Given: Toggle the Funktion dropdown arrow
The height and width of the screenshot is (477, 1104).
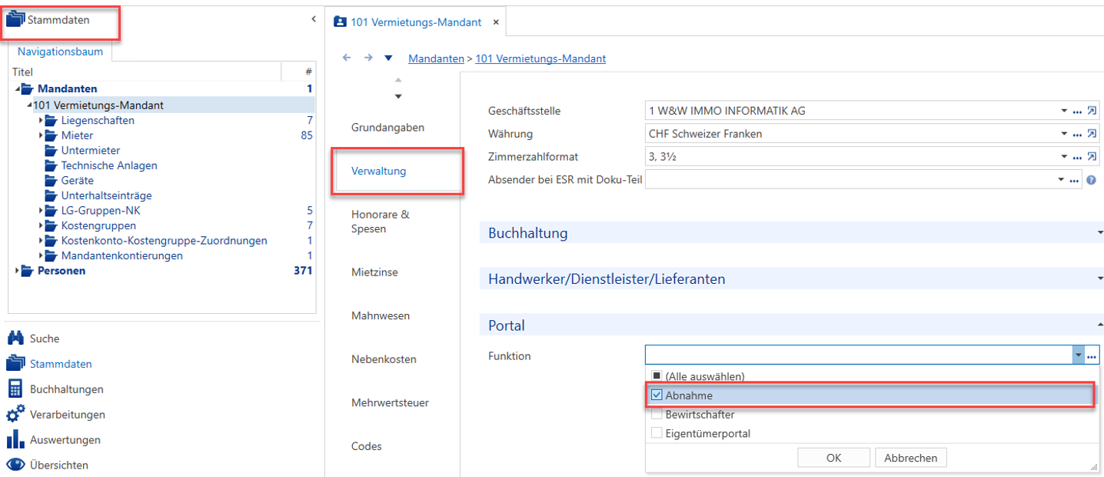Looking at the screenshot, I should point(1079,355).
